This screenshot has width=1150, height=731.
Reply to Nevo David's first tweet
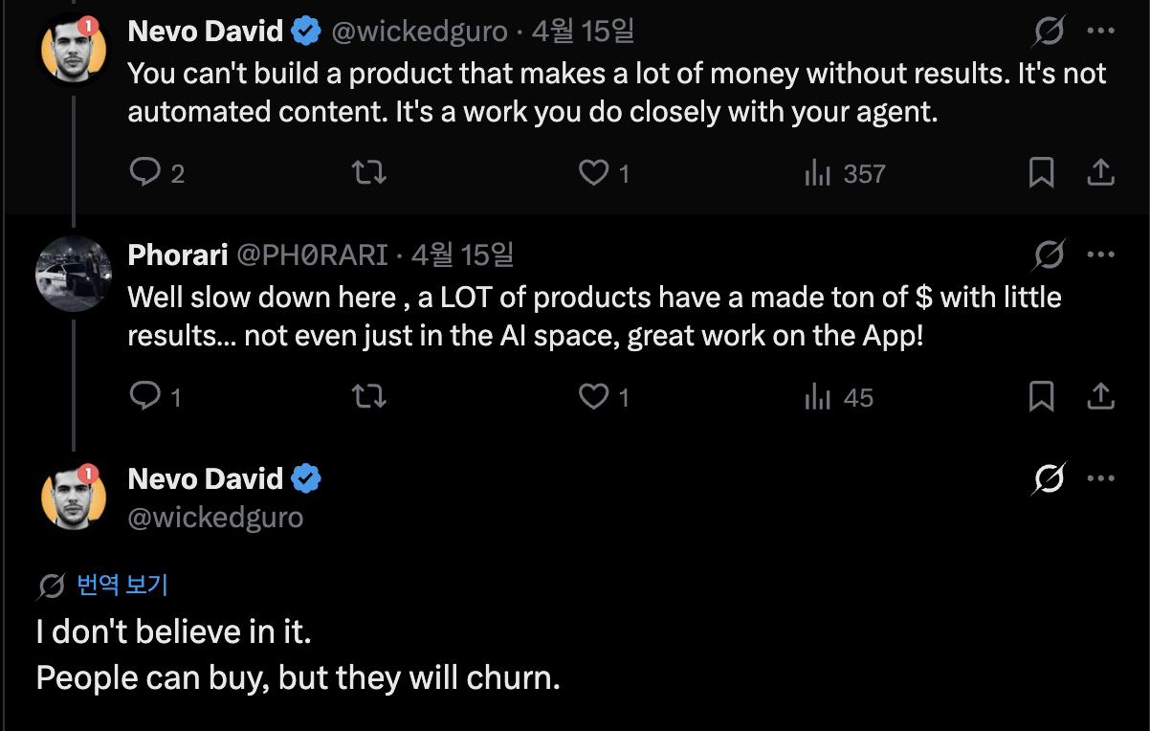[145, 172]
